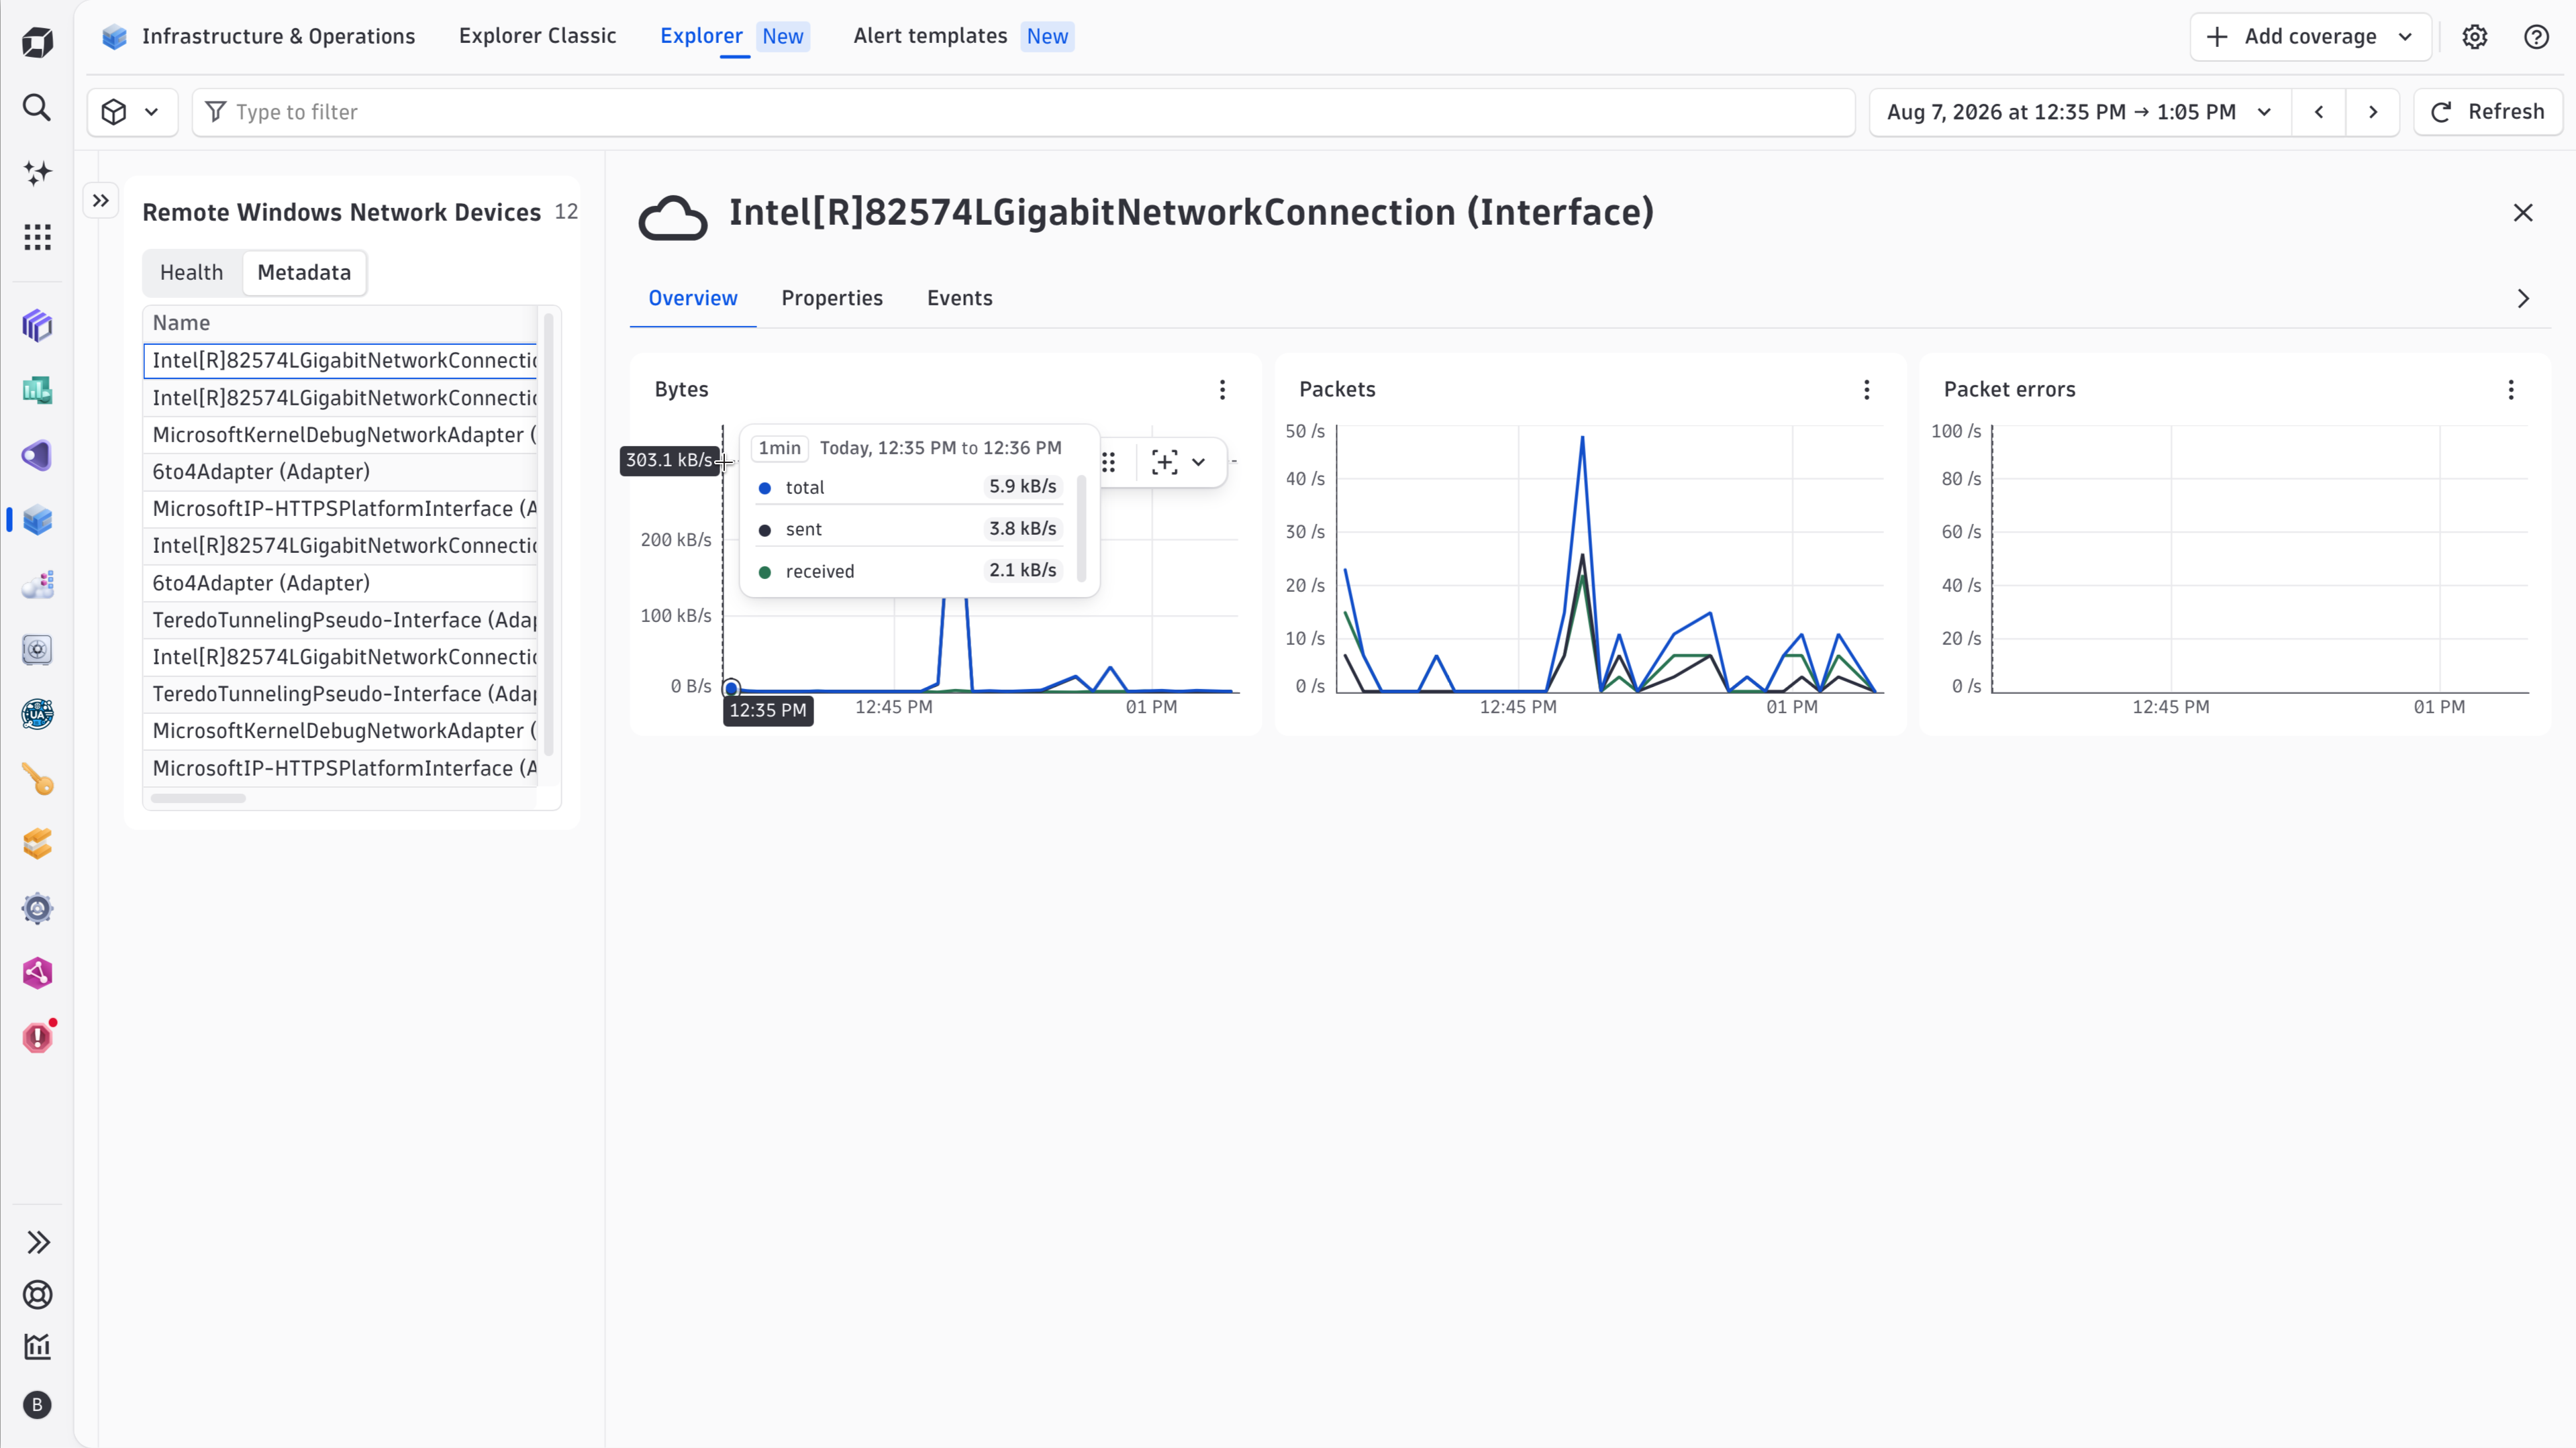Open the apps grid launcher

point(37,237)
